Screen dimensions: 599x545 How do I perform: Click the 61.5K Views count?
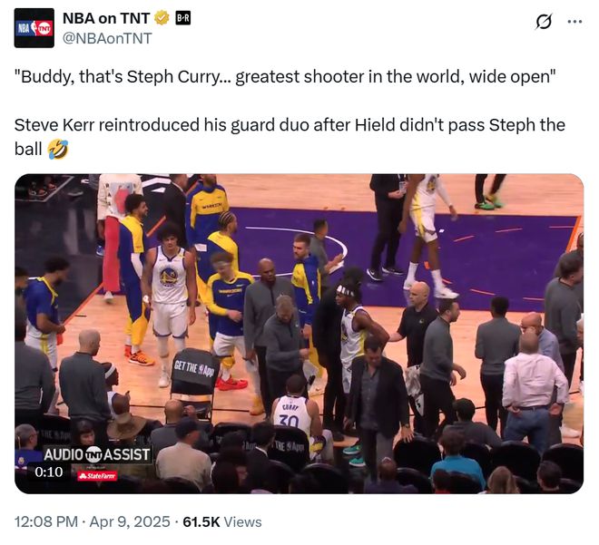tap(222, 521)
